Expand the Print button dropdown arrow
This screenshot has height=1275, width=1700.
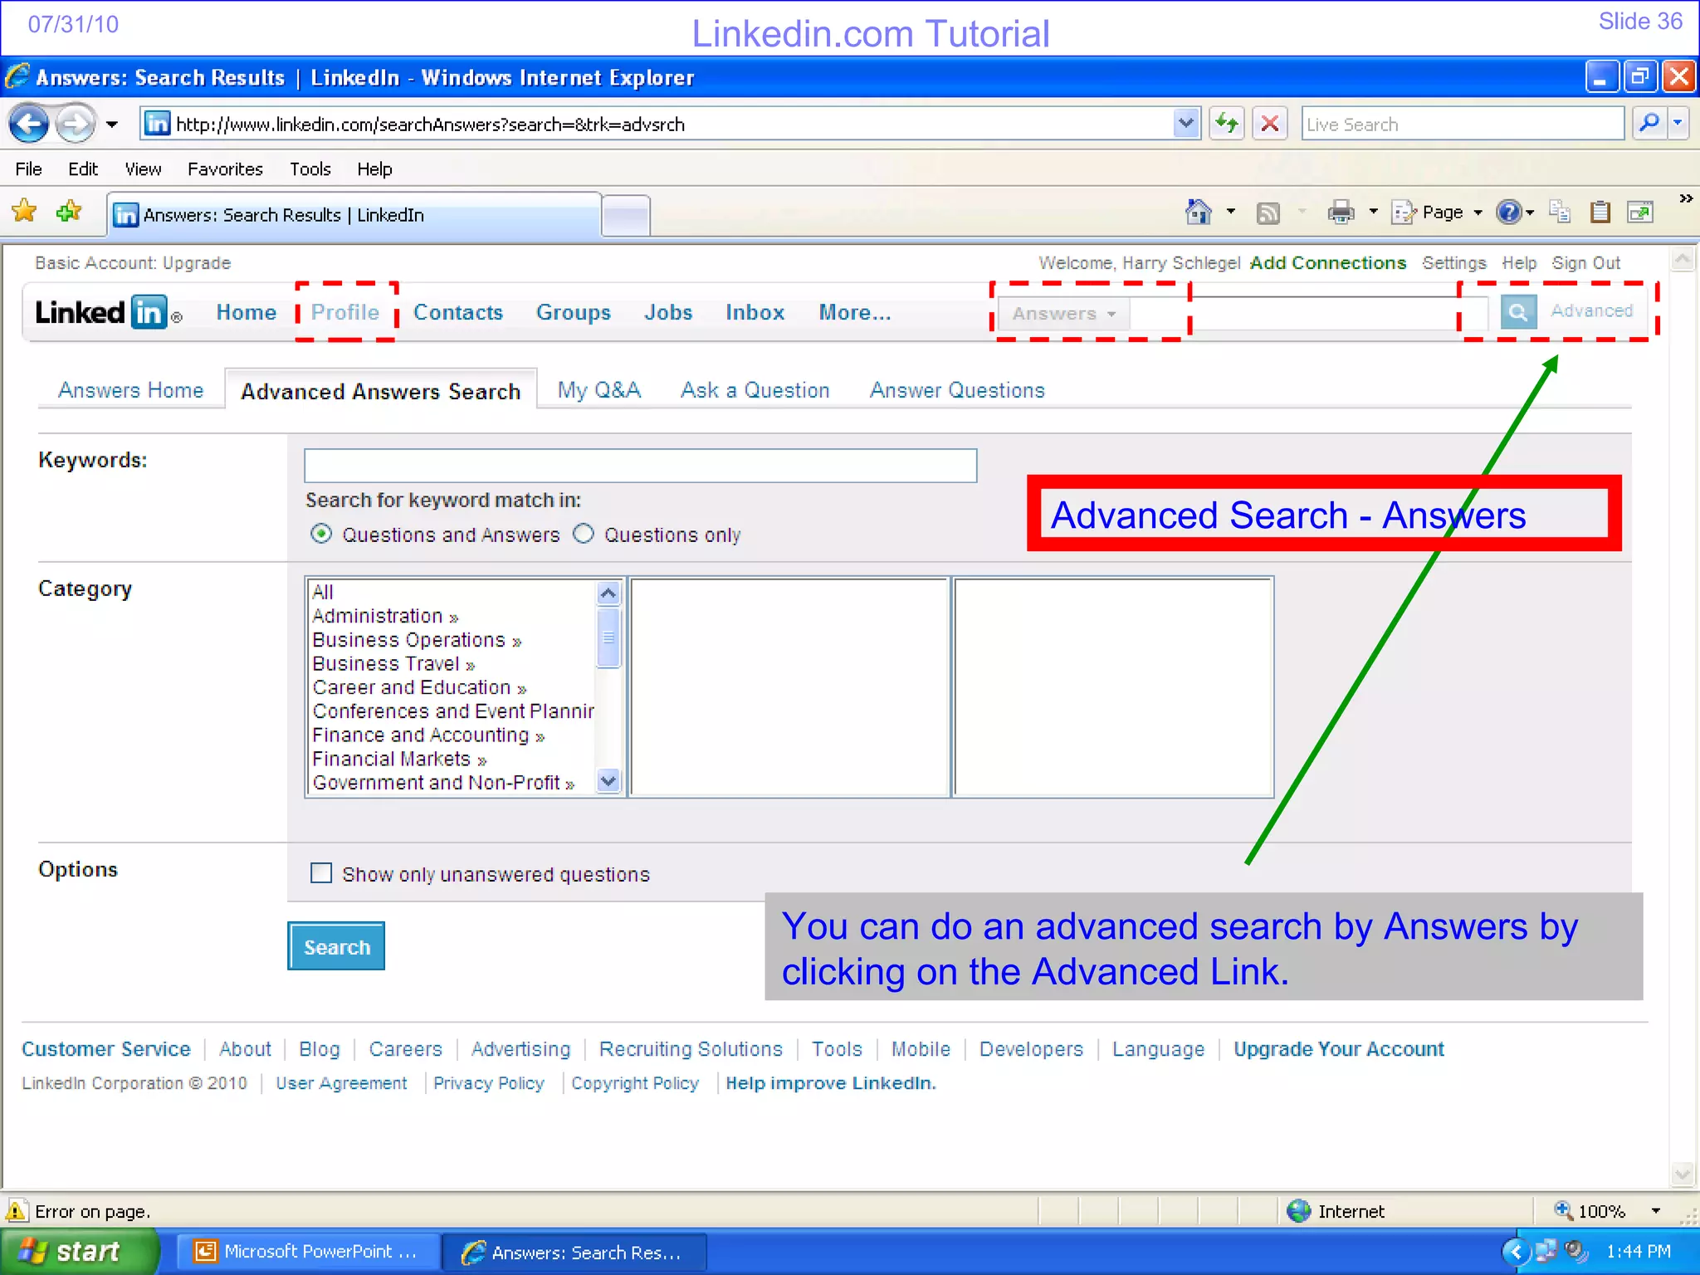click(x=1373, y=212)
